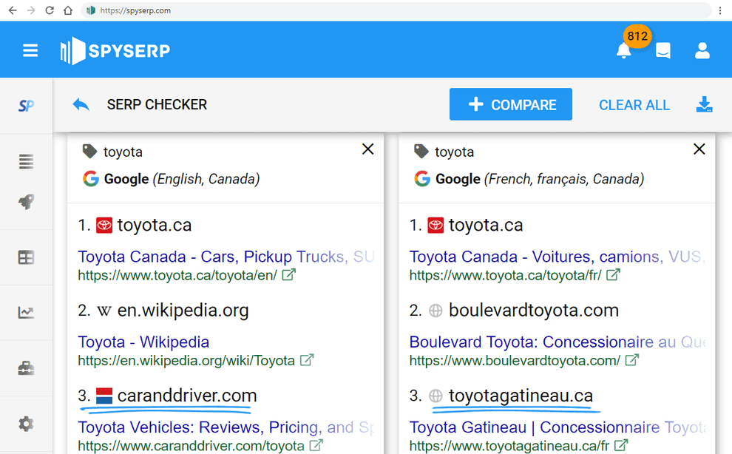732x454 pixels.
Task: Open the chat message icon in header
Action: tap(662, 50)
